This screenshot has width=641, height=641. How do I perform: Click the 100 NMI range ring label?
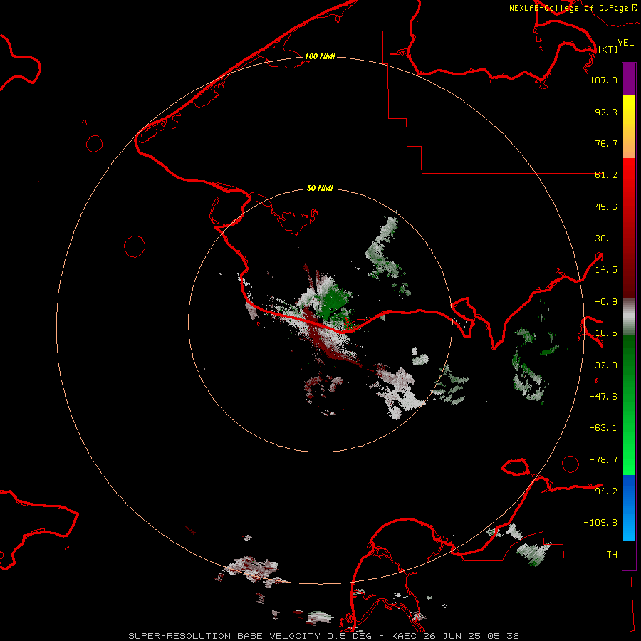[320, 56]
